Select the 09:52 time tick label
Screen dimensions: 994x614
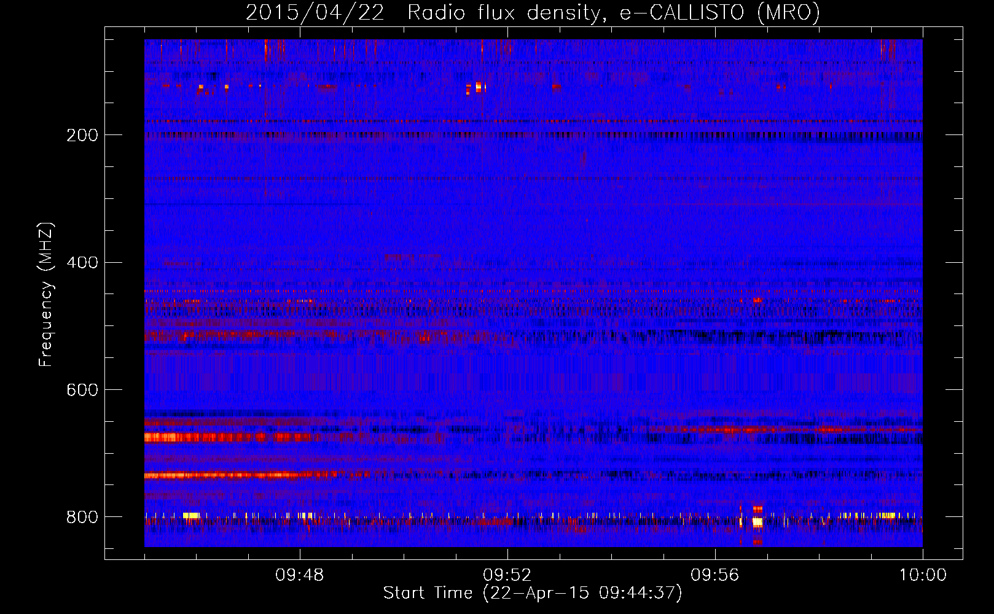(507, 575)
